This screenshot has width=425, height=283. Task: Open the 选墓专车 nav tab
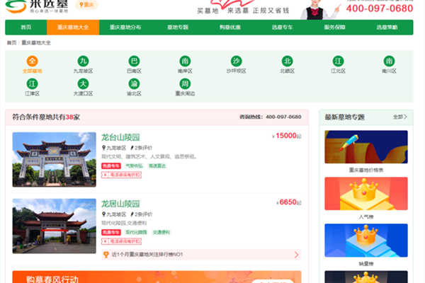[283, 28]
